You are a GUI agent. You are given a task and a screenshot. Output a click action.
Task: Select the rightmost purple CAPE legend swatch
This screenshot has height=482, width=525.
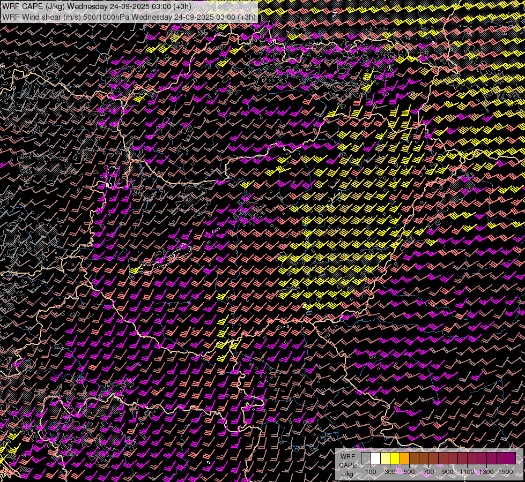pos(511,458)
